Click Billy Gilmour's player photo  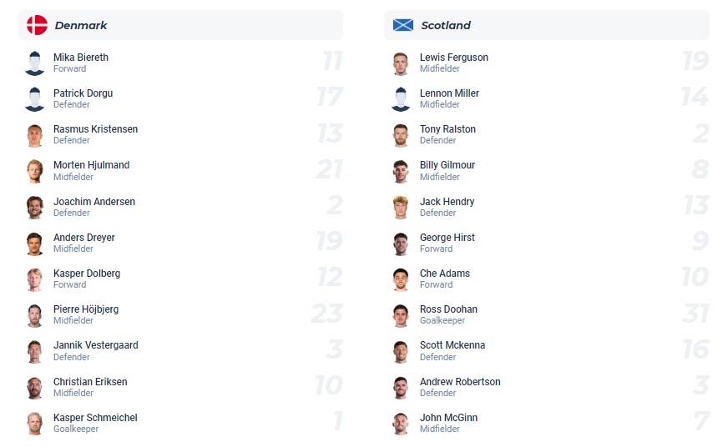[x=401, y=171]
